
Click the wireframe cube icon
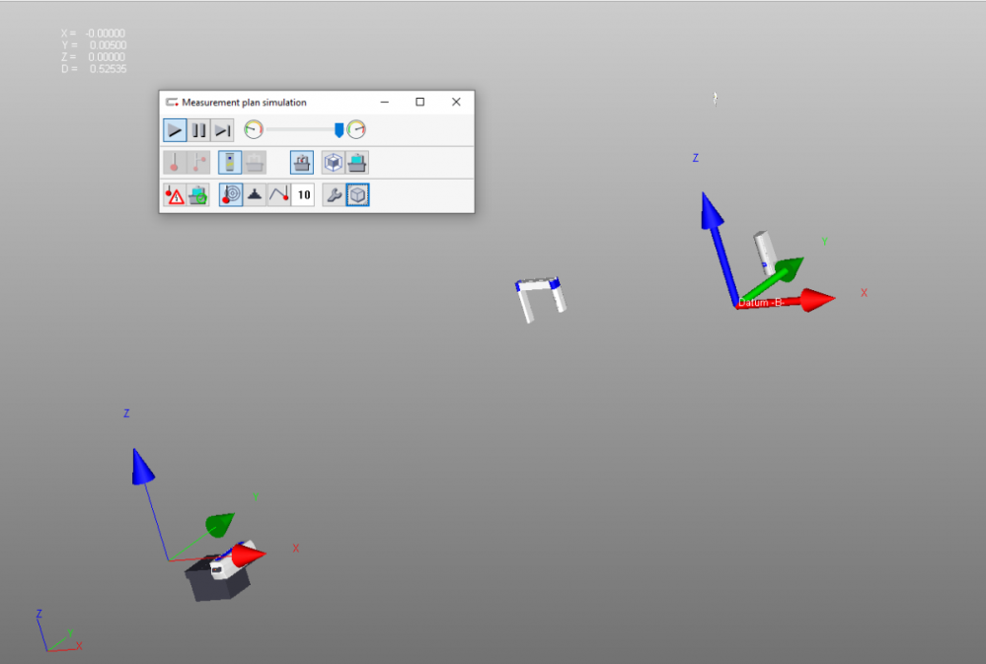point(334,162)
